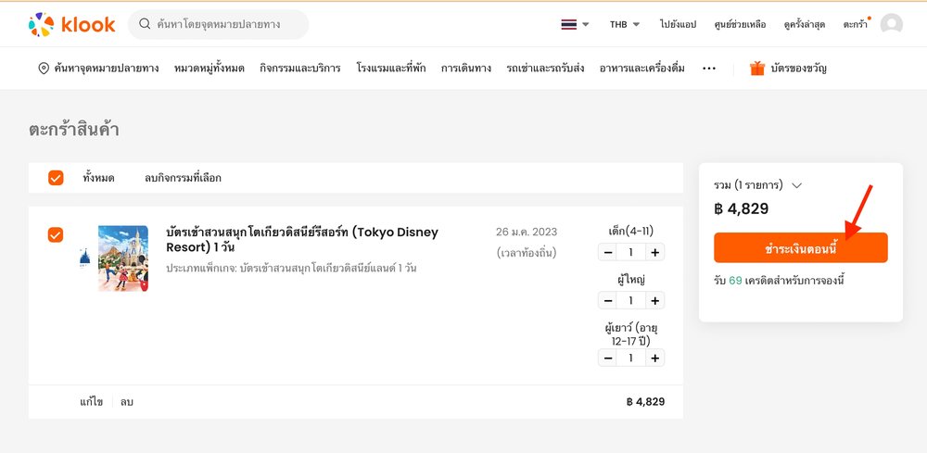The height and width of the screenshot is (453, 927).
Task: Open the Thailand flag language dropdown
Action: tap(575, 24)
